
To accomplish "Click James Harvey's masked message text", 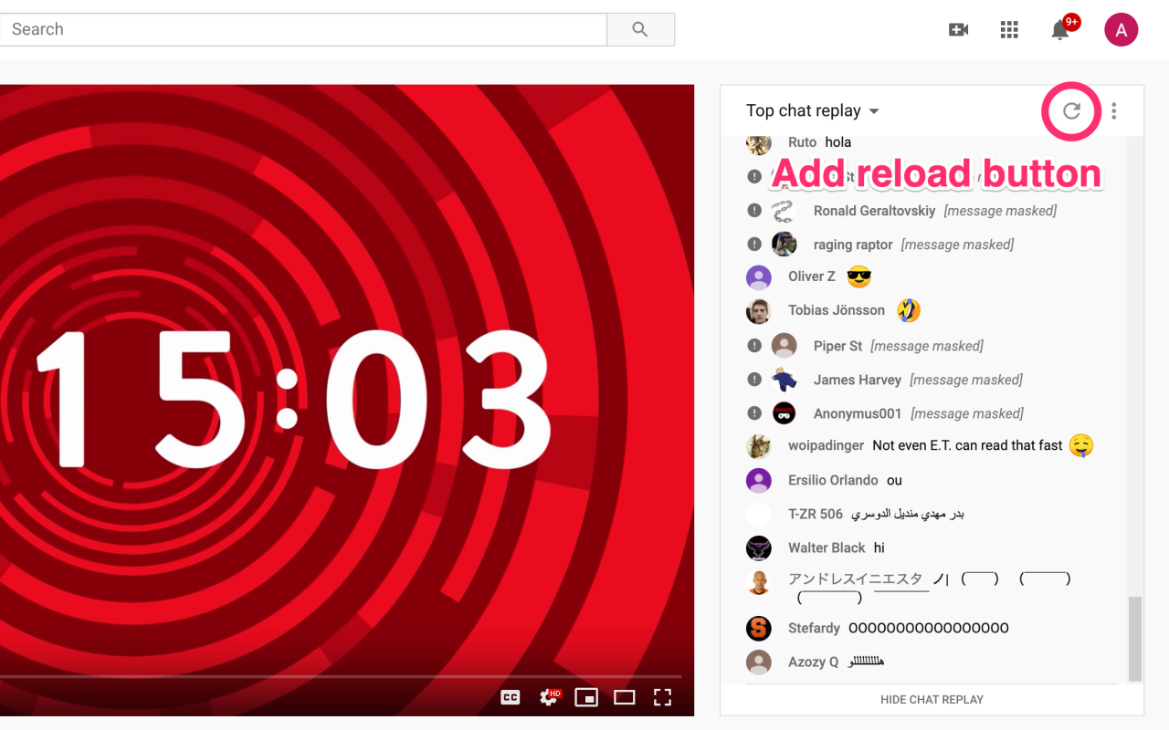I will coord(966,380).
